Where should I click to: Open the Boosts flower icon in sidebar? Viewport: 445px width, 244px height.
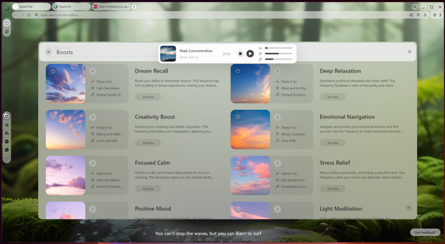7,116
